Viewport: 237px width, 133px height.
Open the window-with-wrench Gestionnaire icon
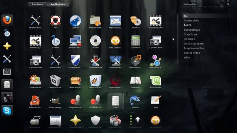[x=55, y=122]
